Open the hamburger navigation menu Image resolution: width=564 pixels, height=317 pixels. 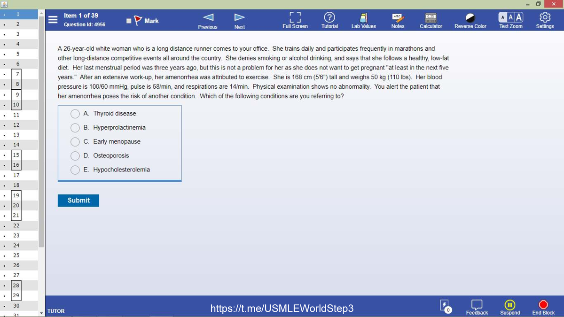tap(53, 20)
